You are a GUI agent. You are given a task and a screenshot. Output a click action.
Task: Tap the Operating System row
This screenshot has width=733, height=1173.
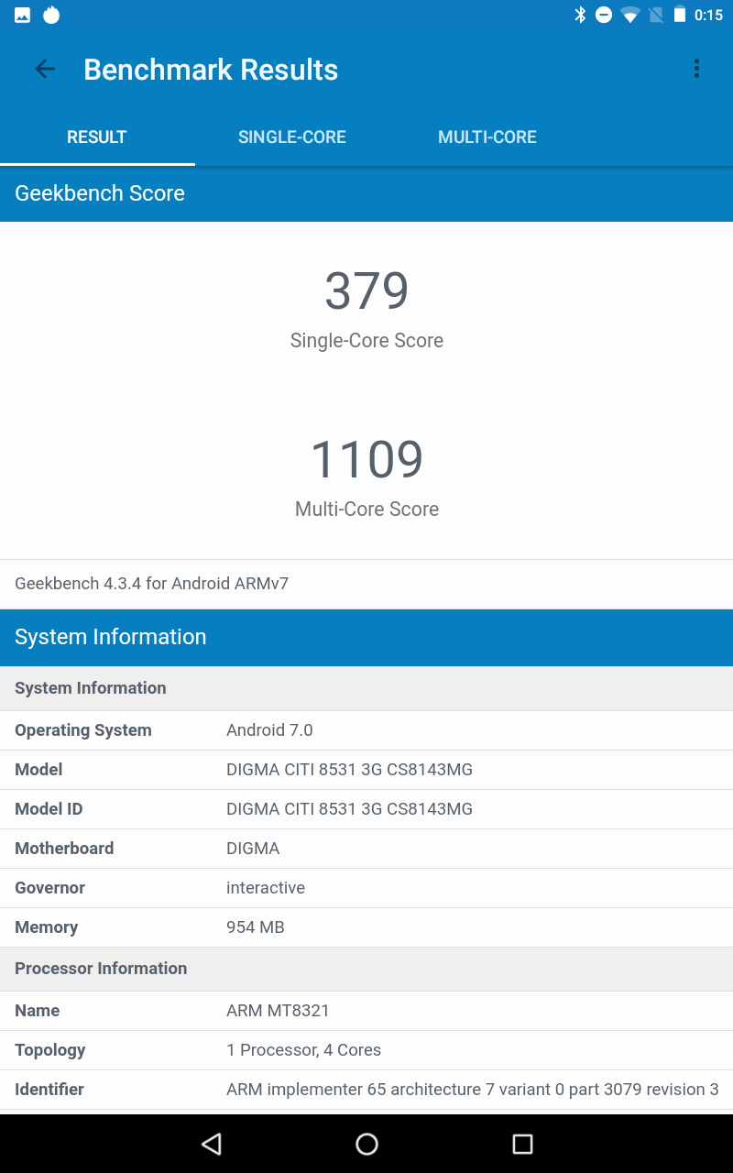[366, 730]
